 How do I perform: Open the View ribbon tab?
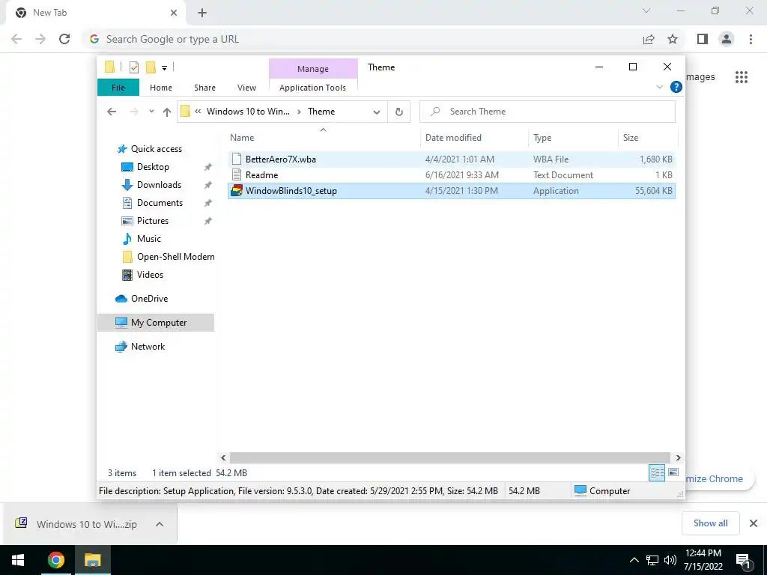click(246, 88)
